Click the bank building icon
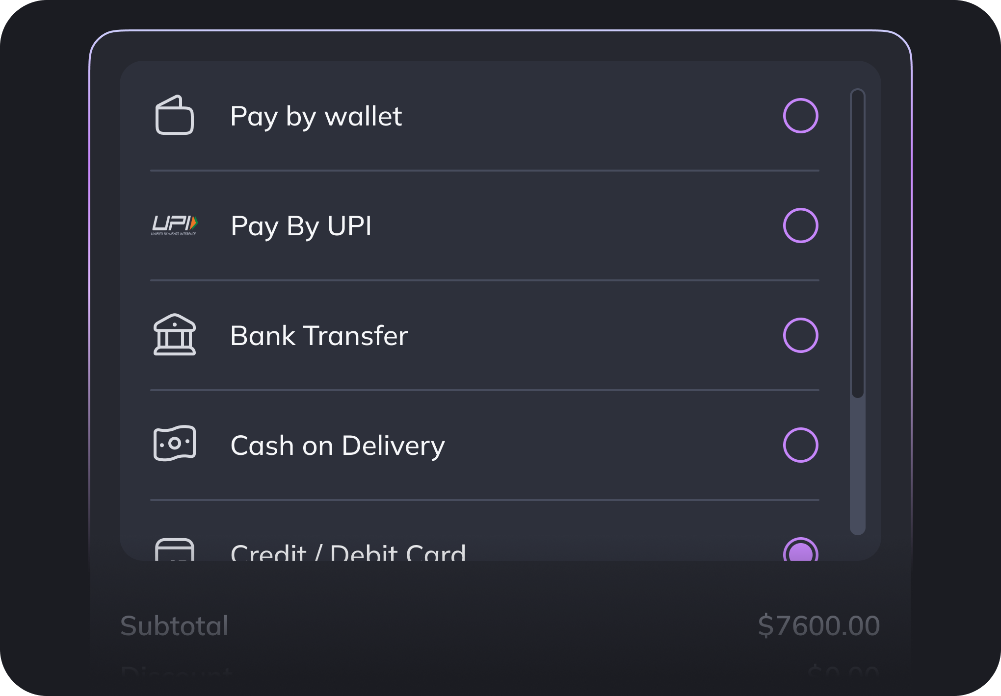 pyautogui.click(x=175, y=335)
